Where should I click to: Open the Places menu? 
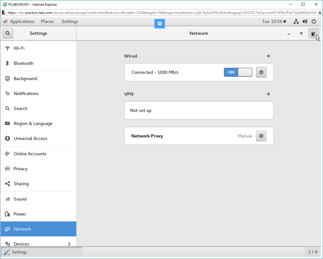coord(47,22)
